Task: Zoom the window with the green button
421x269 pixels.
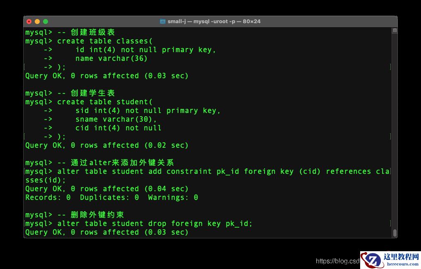Action: pos(46,22)
